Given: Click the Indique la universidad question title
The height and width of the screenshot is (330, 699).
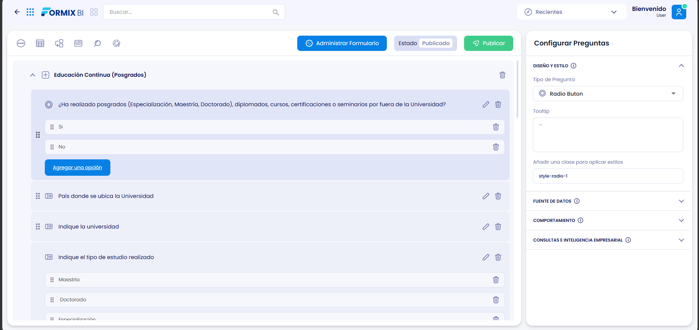Looking at the screenshot, I should (89, 227).
